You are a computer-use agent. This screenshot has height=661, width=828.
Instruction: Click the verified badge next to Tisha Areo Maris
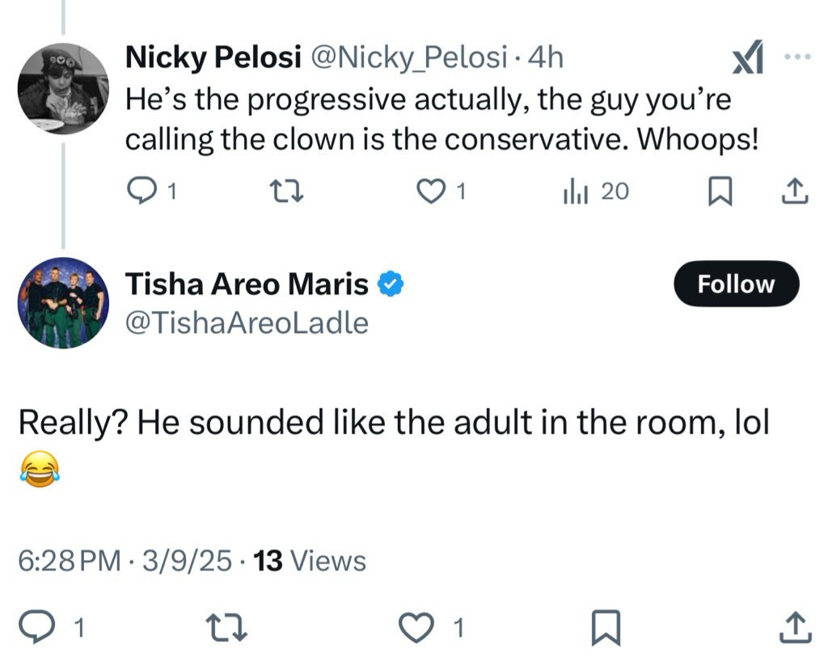pos(391,284)
